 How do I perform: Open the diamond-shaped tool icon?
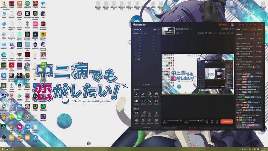tap(150, 102)
